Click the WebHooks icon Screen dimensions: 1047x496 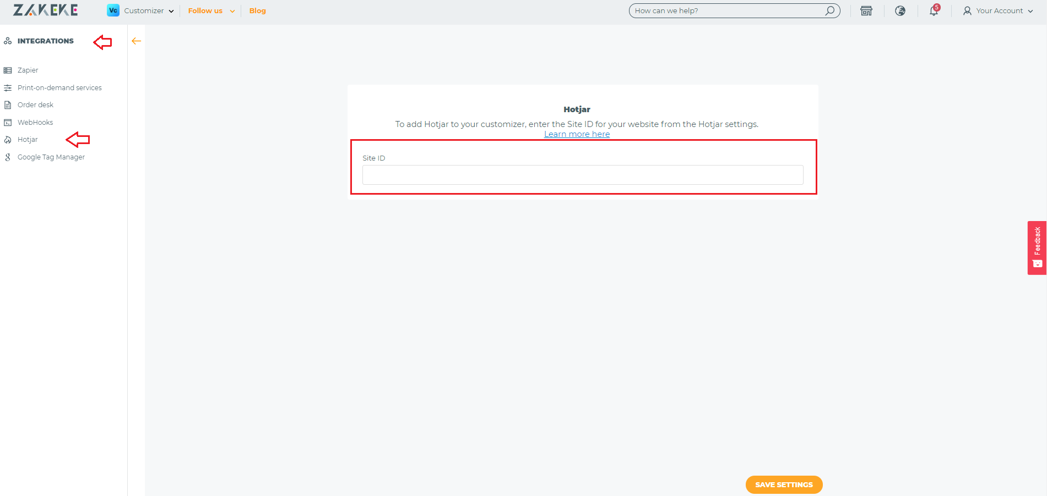click(8, 122)
